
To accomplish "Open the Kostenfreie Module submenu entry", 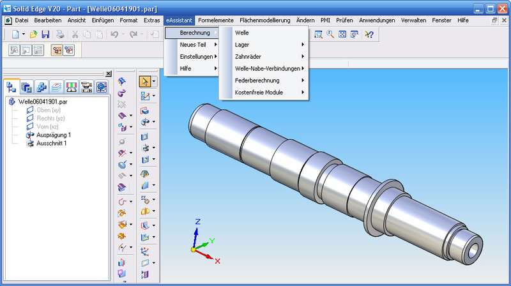I will tap(263, 93).
